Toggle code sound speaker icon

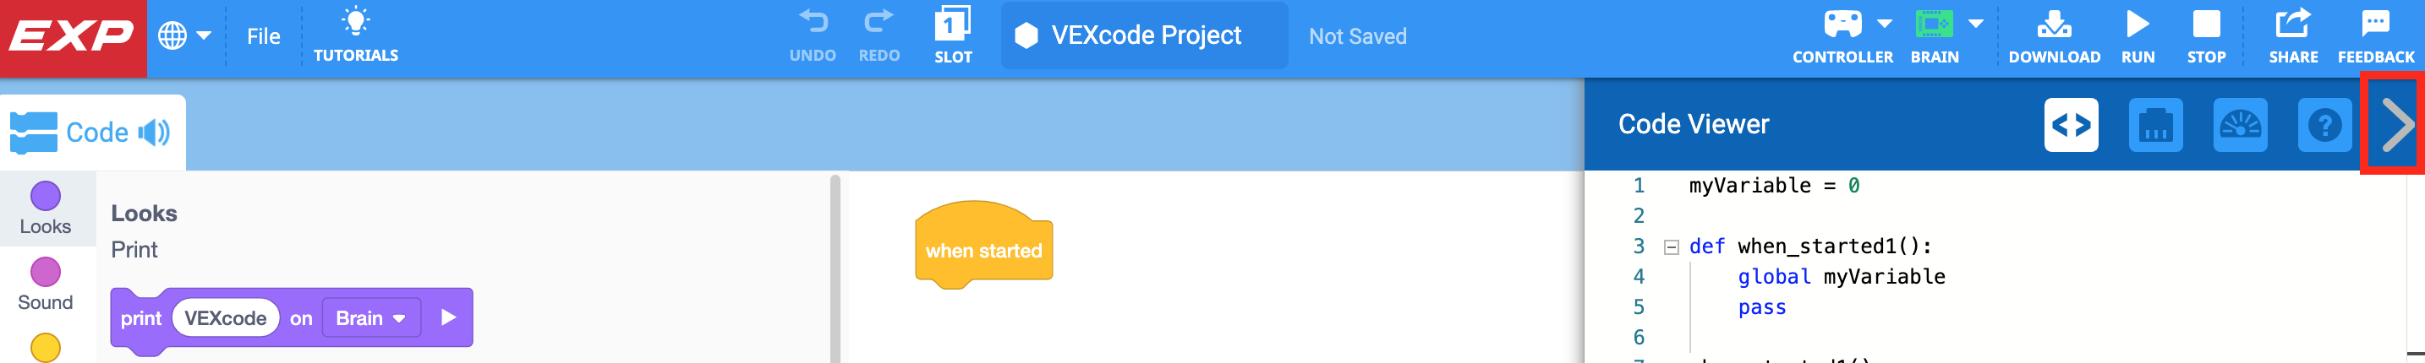tap(155, 133)
